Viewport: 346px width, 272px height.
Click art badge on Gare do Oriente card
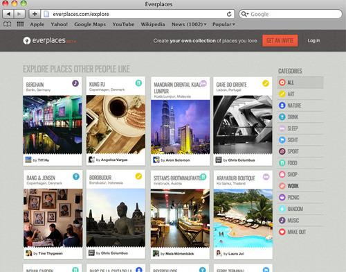click(x=266, y=83)
